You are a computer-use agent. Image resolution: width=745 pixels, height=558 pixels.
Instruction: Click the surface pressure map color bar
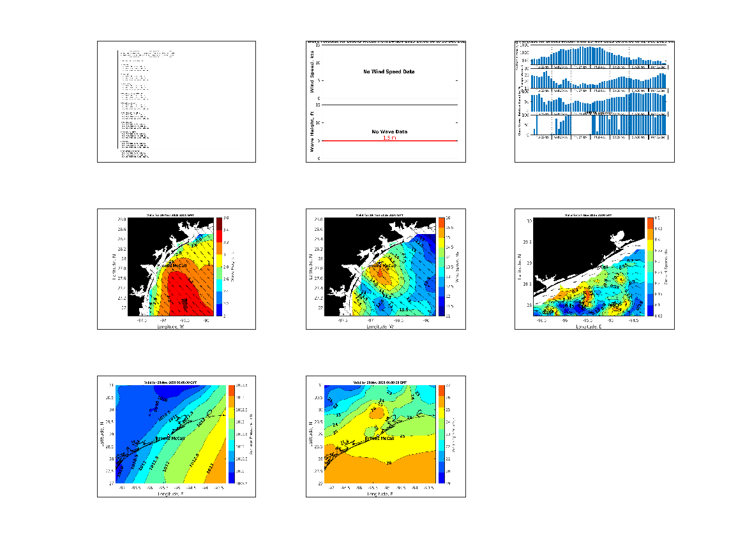point(232,434)
